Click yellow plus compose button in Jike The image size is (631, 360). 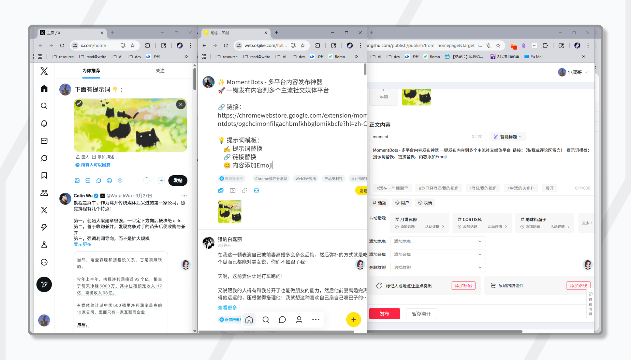tap(353, 320)
